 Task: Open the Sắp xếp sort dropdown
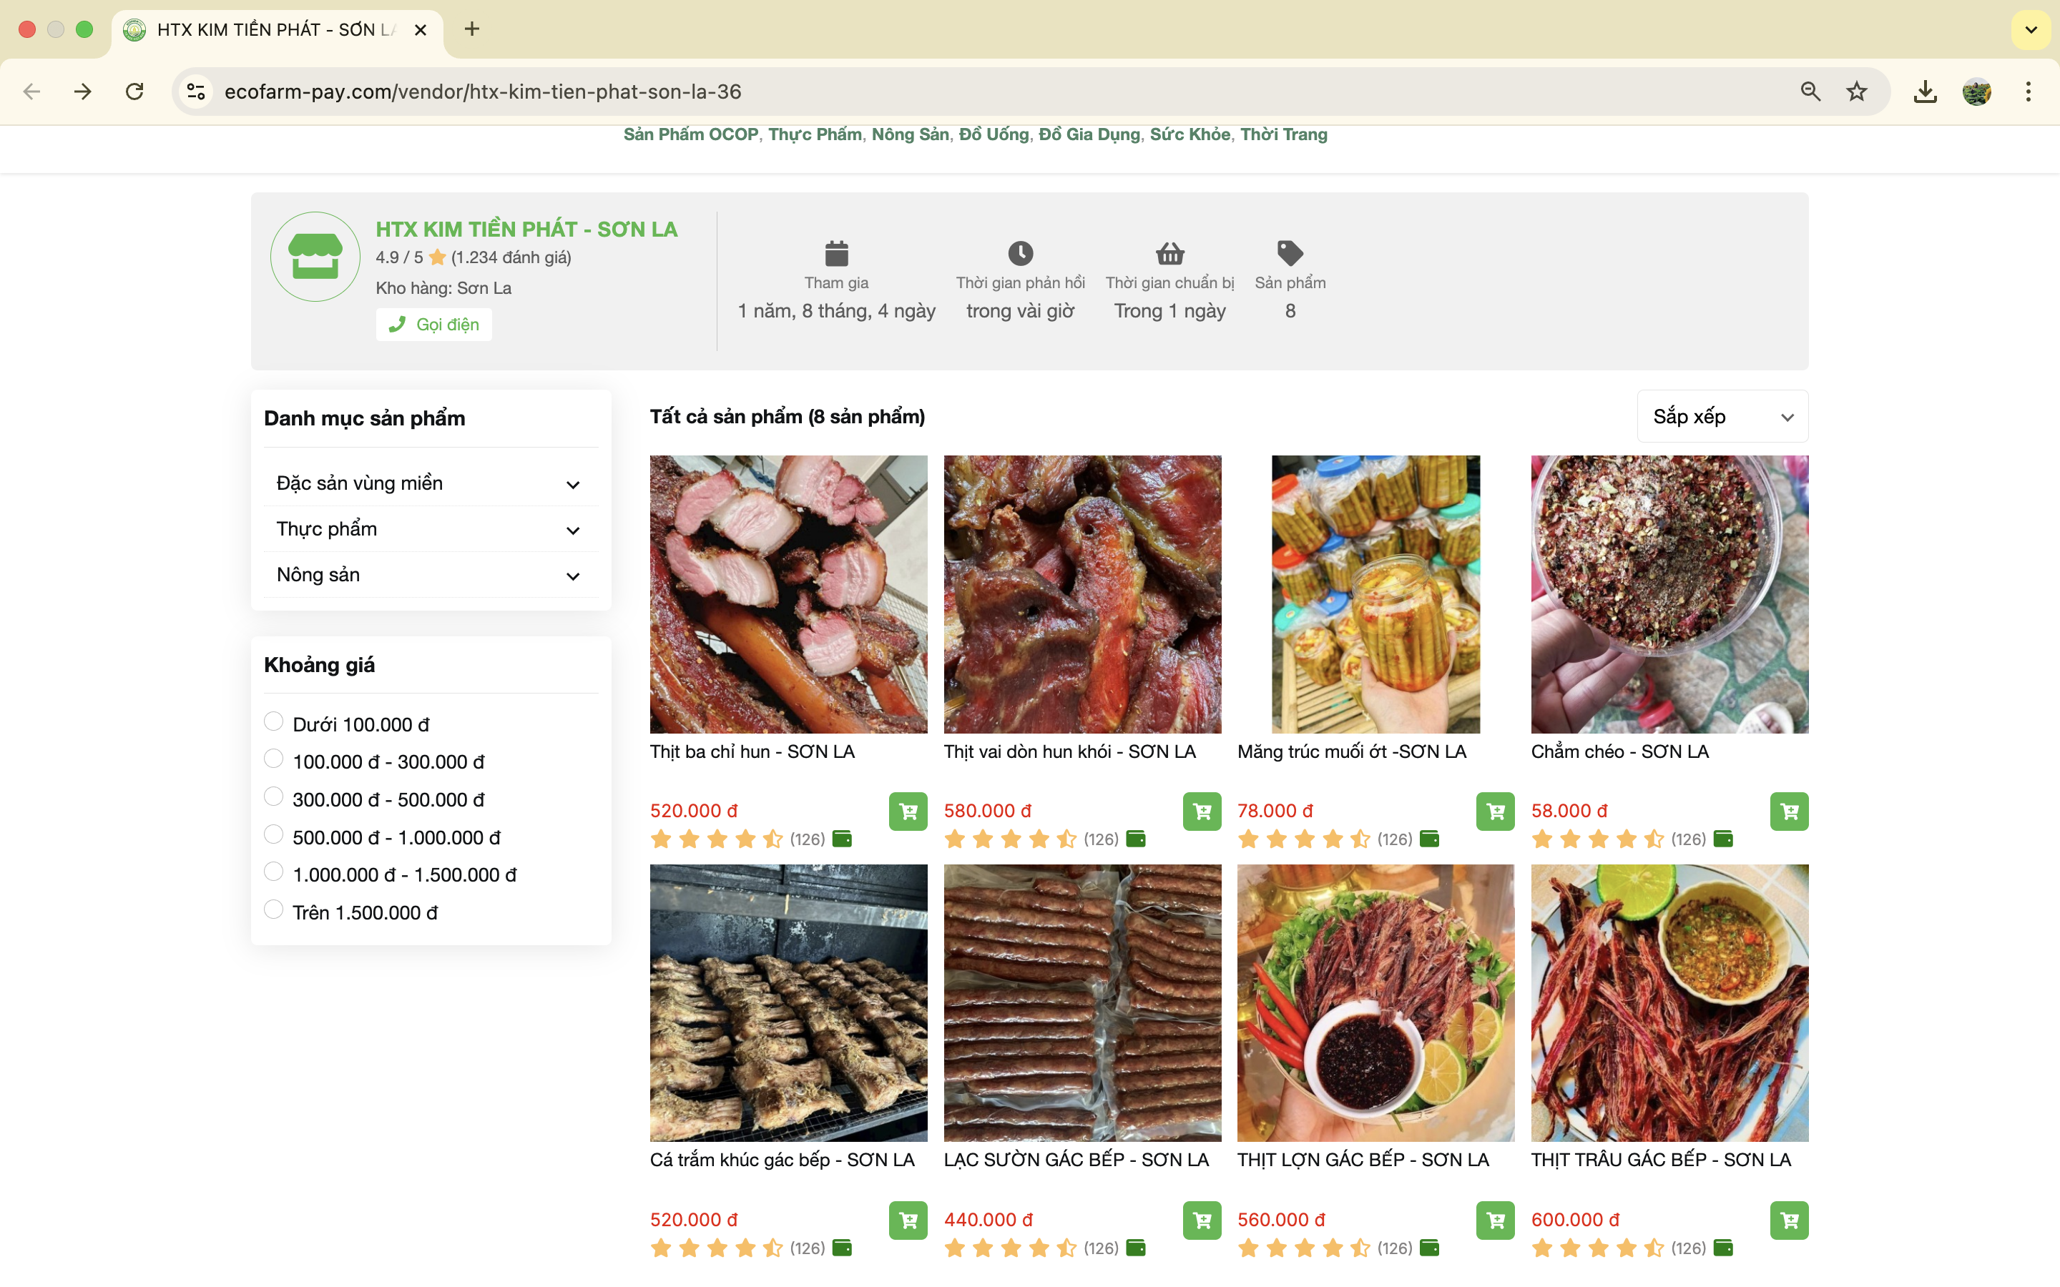1722,416
